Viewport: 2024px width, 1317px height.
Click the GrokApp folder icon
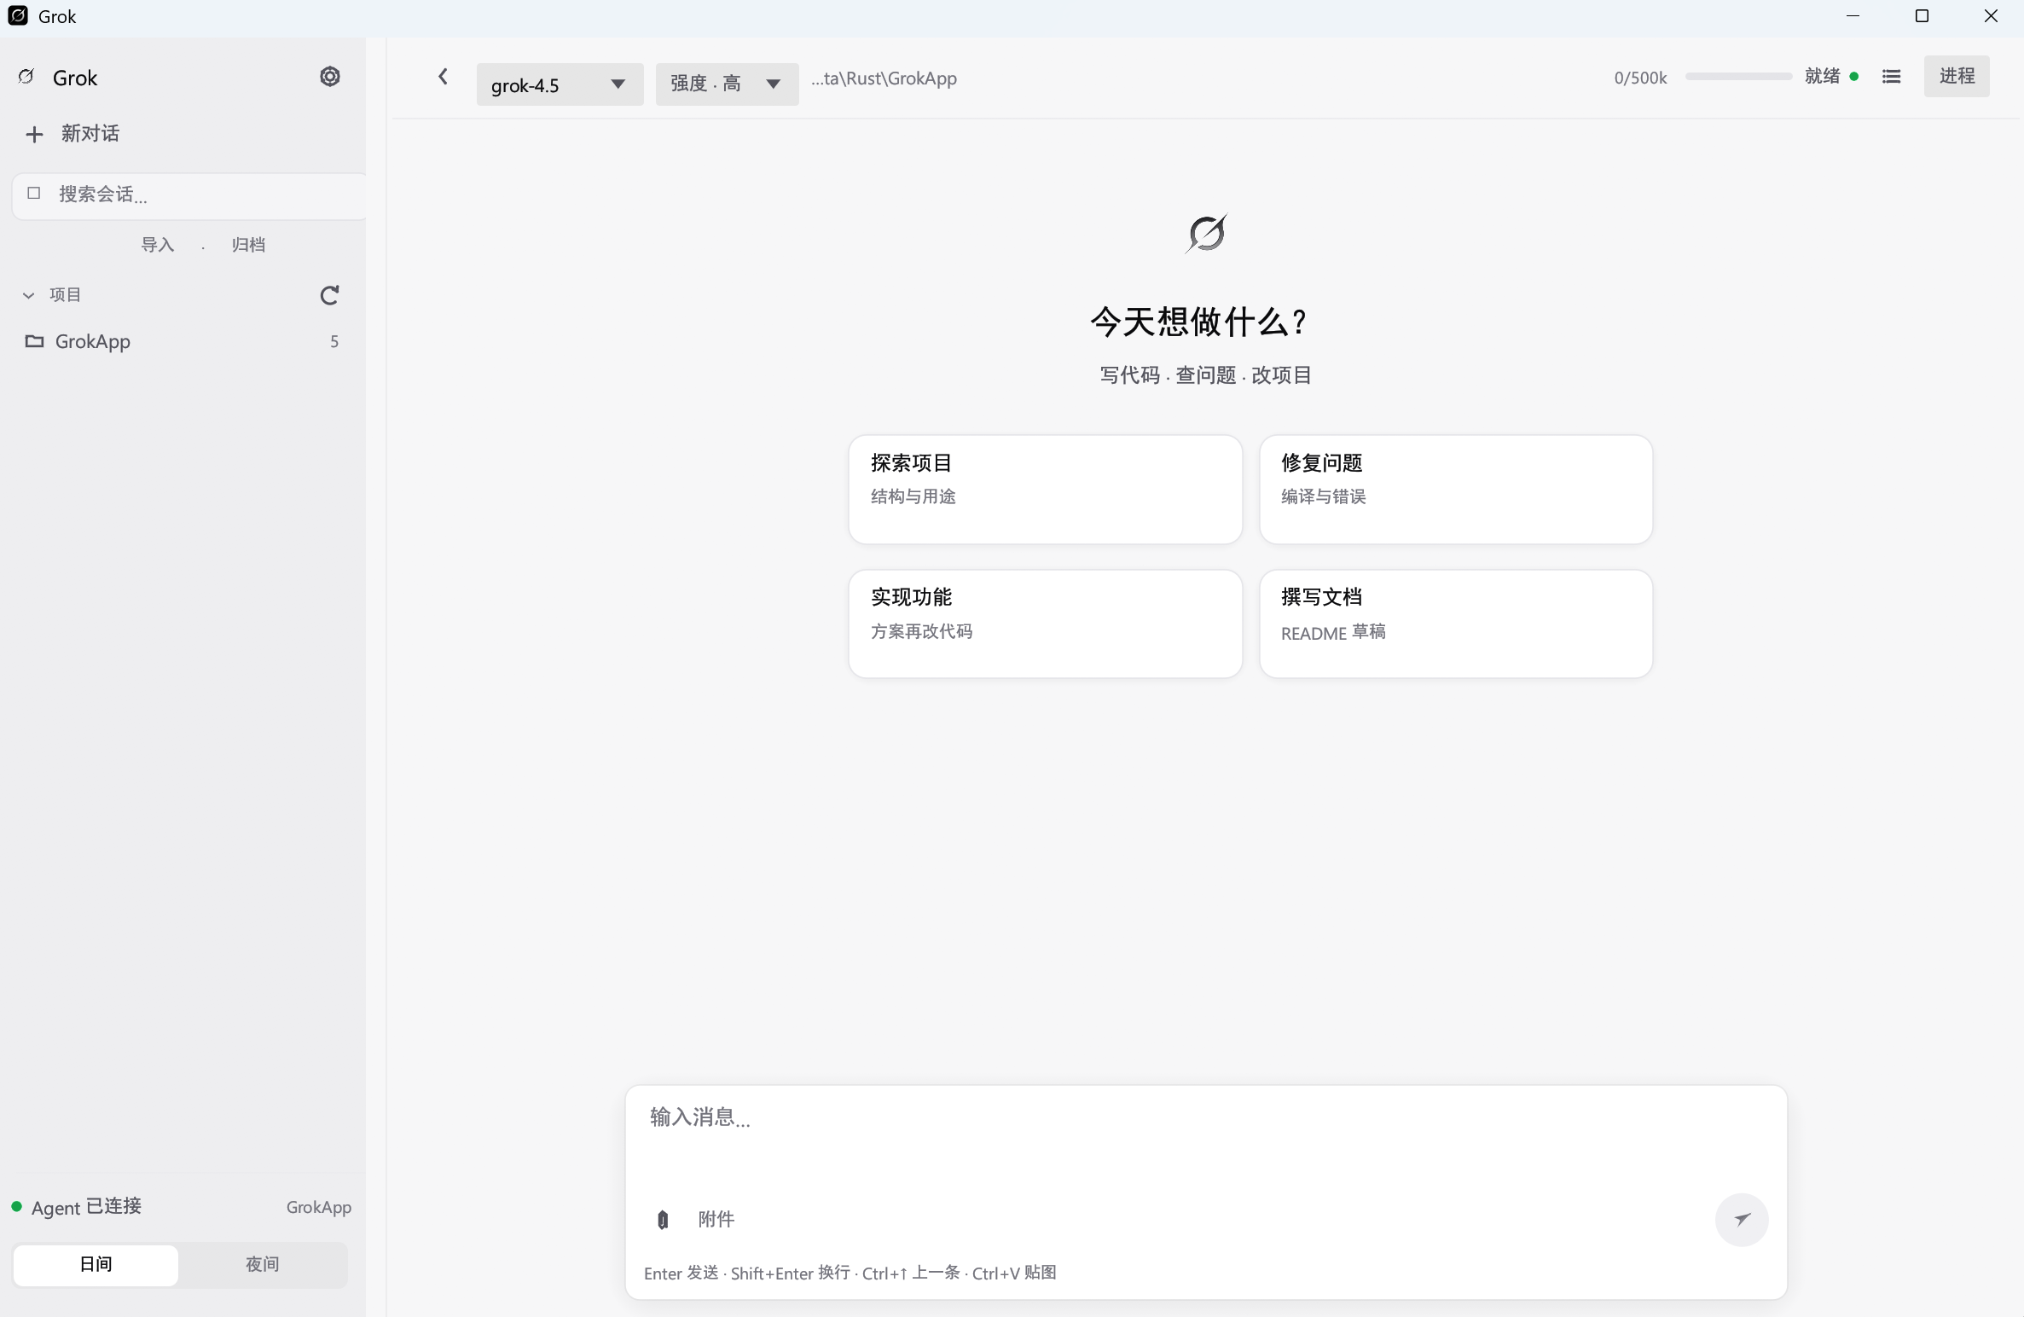34,341
